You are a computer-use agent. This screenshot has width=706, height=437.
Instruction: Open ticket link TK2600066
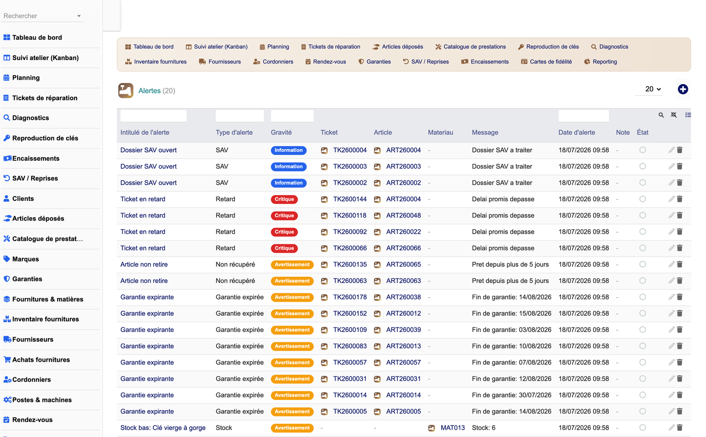tap(350, 248)
